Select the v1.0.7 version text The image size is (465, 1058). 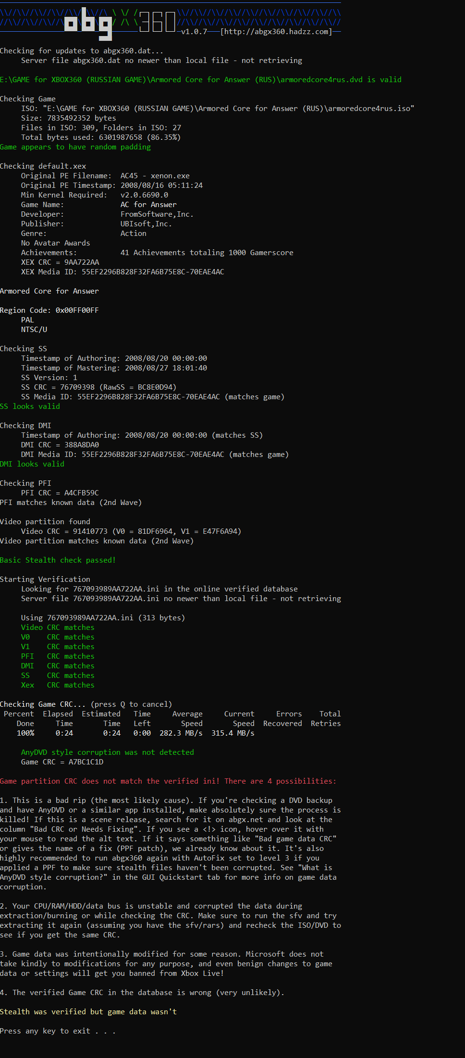(x=194, y=32)
